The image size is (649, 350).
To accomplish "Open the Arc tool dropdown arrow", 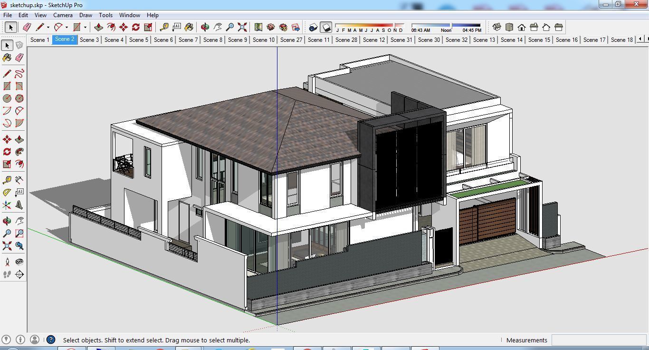I will 67,28.
